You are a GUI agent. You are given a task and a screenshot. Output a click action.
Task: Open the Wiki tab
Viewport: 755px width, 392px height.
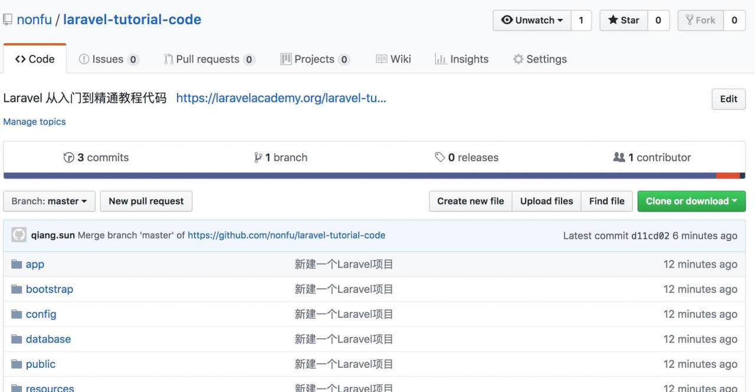click(x=393, y=59)
